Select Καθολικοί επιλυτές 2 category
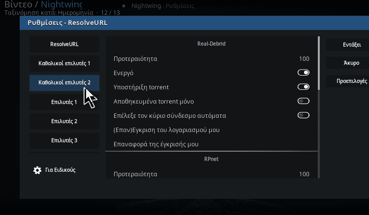The height and width of the screenshot is (215, 369). 64,82
